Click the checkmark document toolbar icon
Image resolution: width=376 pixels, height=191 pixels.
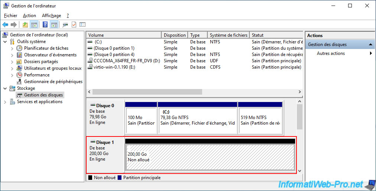click(74, 24)
